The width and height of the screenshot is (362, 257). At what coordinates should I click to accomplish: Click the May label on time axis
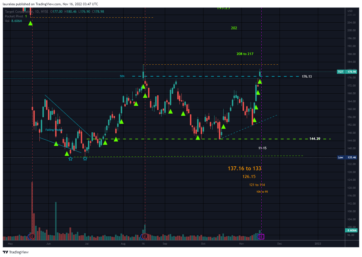pos(10,244)
